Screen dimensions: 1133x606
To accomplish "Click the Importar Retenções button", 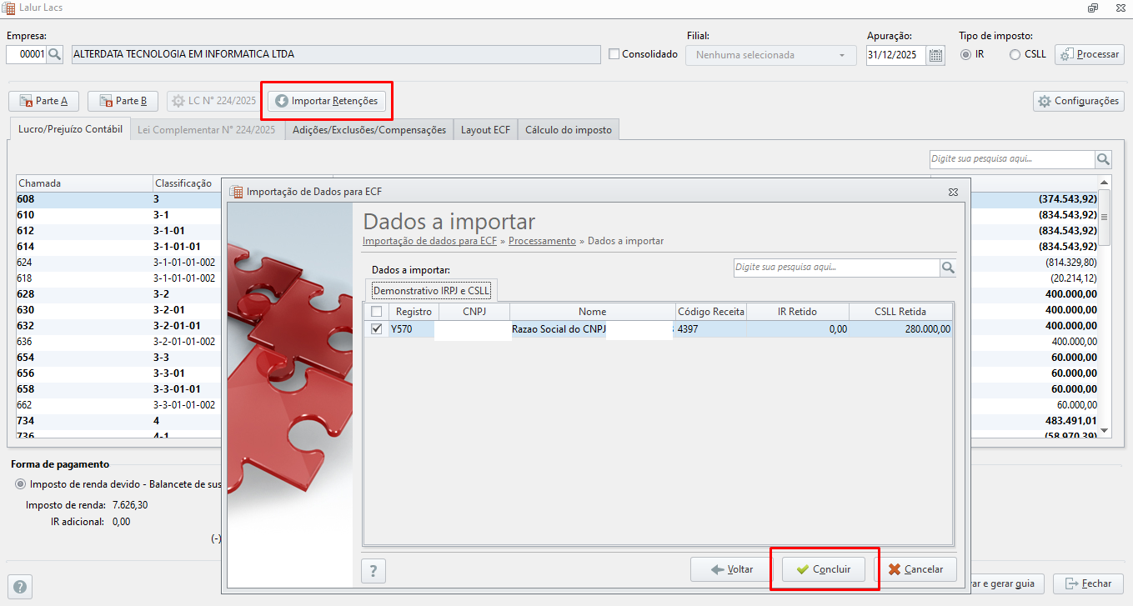I will (x=327, y=101).
